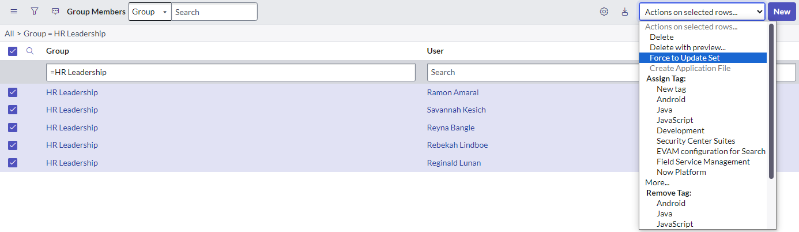Image resolution: width=799 pixels, height=232 pixels.
Task: Open the Savannah Kesich user link
Action: tap(456, 110)
